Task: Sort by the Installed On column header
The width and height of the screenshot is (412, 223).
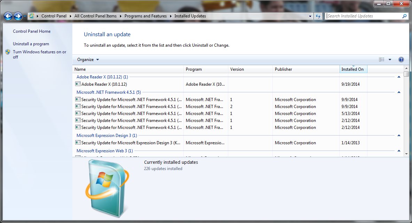Action: tap(353, 69)
